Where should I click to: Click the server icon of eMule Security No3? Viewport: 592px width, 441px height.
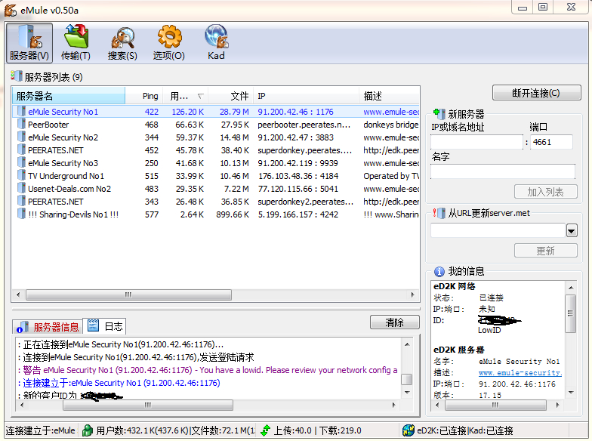(21, 163)
